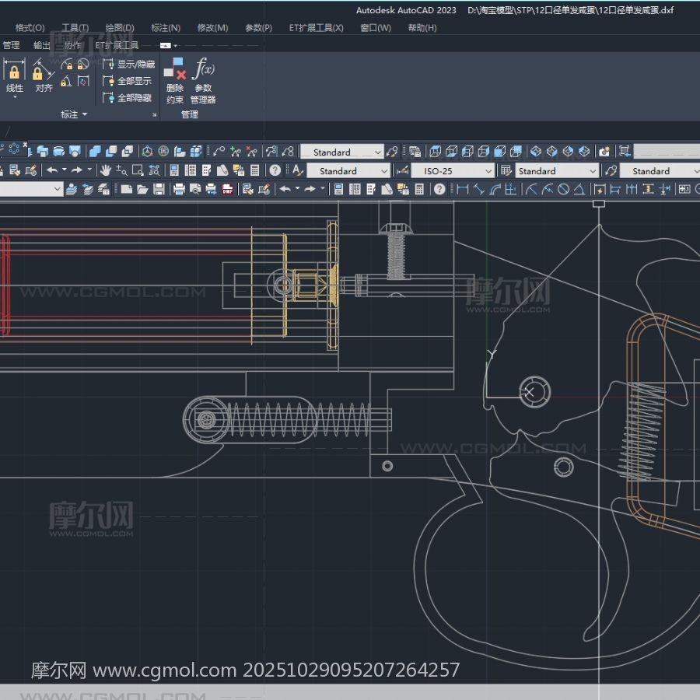Click the Save floppy disk icon
The height and width of the screenshot is (700, 700).
[x=159, y=189]
